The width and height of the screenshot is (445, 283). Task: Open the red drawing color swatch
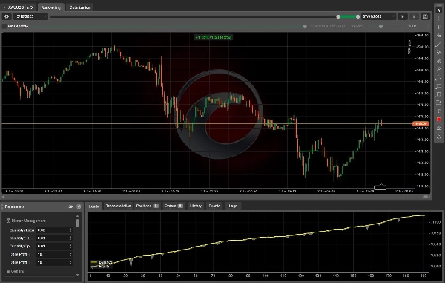click(439, 120)
